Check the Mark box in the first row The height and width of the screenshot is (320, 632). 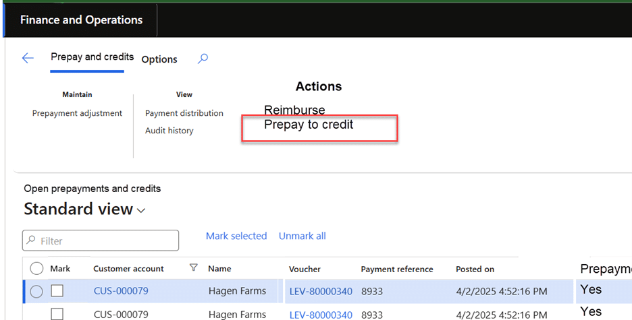[57, 290]
